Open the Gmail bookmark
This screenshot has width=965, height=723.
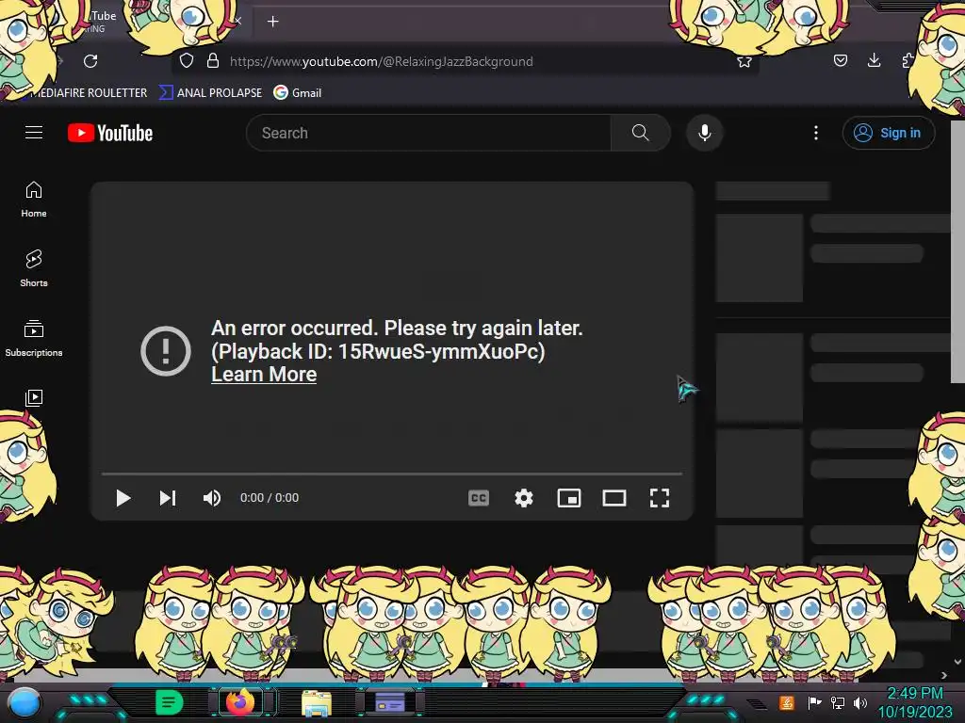(x=297, y=93)
